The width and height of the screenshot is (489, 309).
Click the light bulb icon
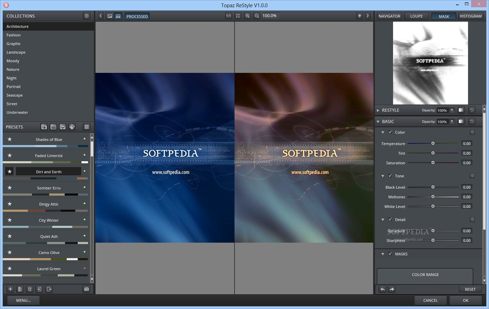pyautogui.click(x=359, y=16)
